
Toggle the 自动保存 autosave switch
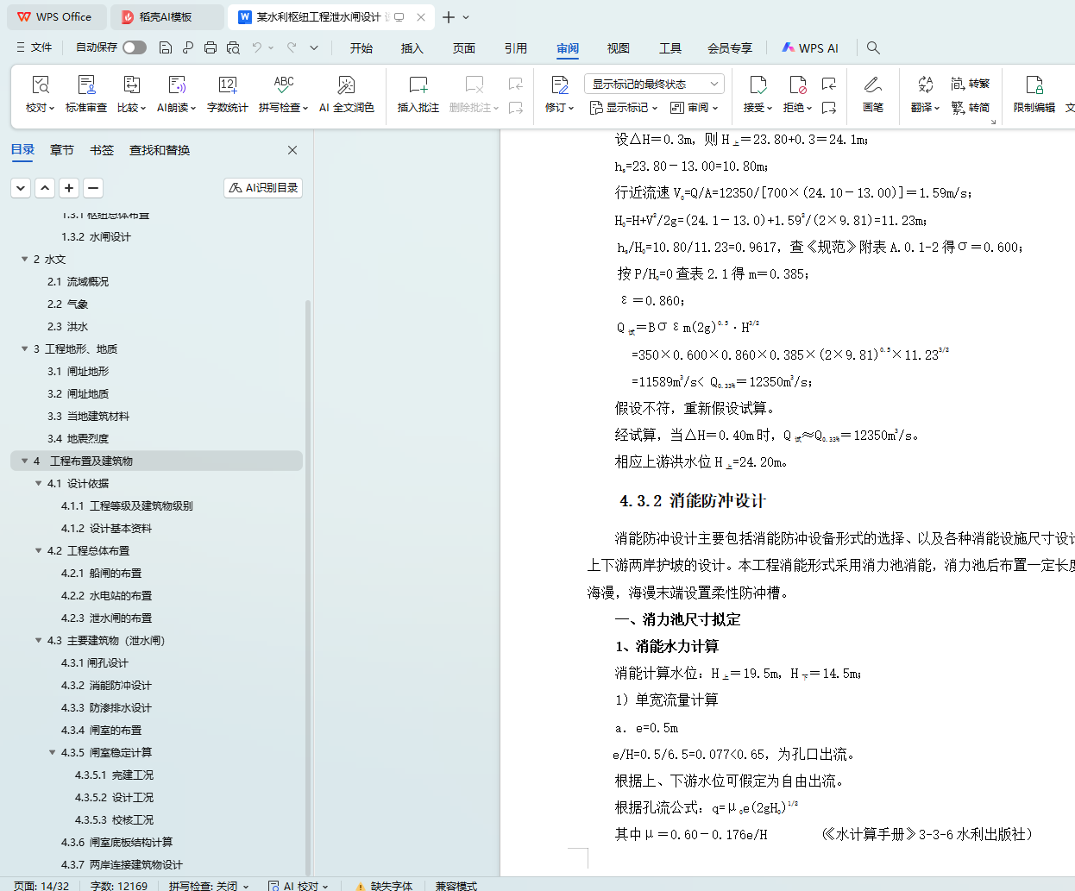135,47
